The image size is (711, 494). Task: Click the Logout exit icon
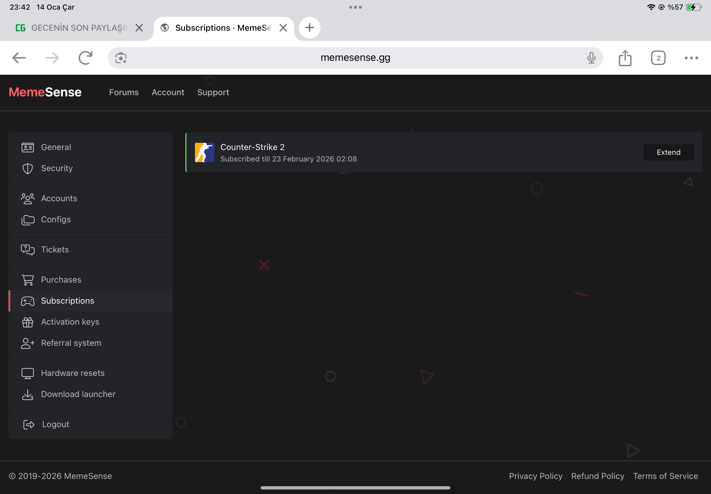tap(29, 424)
